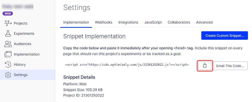Click the Experiments flask icon
The width and height of the screenshot is (252, 102).
pos(8,33)
